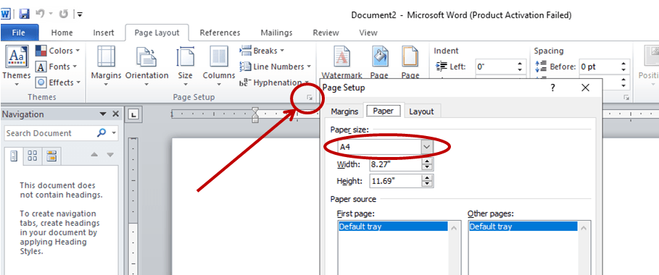
Task: Click the Page Borders icon
Action: pyautogui.click(x=410, y=56)
